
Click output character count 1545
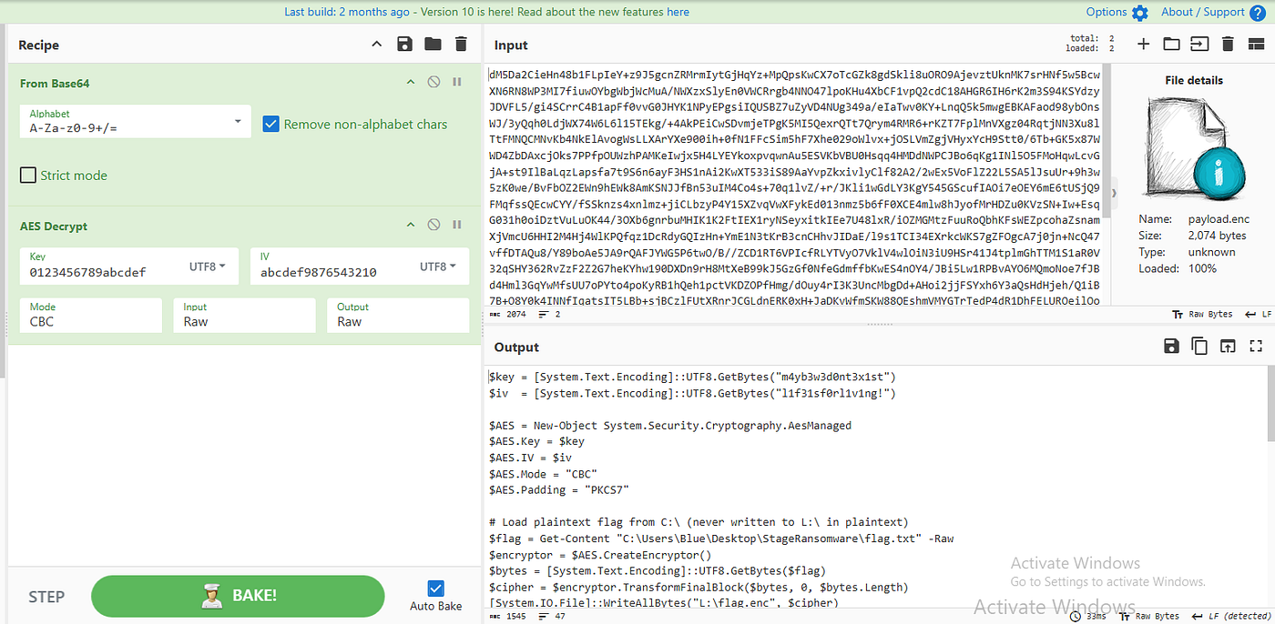click(506, 617)
